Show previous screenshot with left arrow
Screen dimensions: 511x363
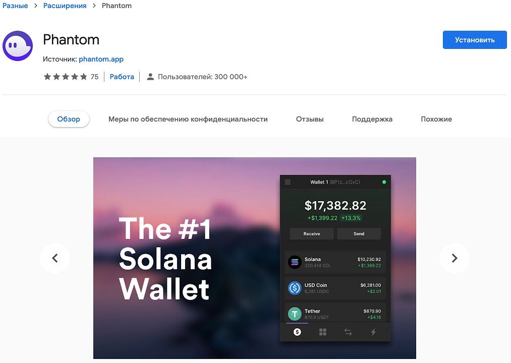(x=55, y=258)
